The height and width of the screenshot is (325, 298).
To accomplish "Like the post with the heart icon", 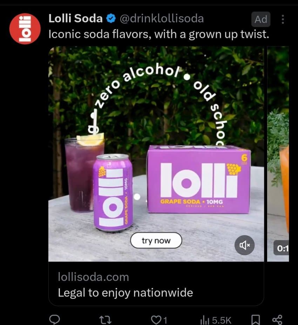I will (156, 320).
